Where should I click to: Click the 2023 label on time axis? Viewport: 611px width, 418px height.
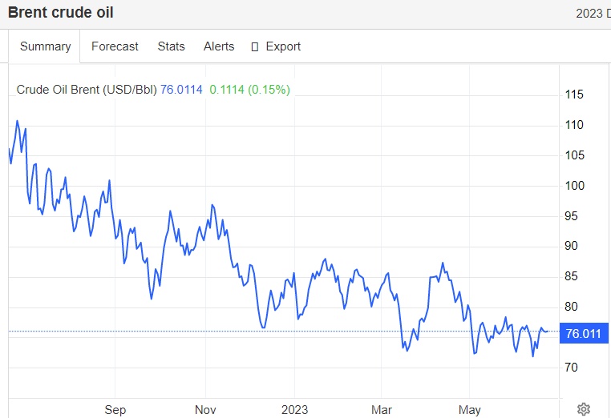point(294,410)
